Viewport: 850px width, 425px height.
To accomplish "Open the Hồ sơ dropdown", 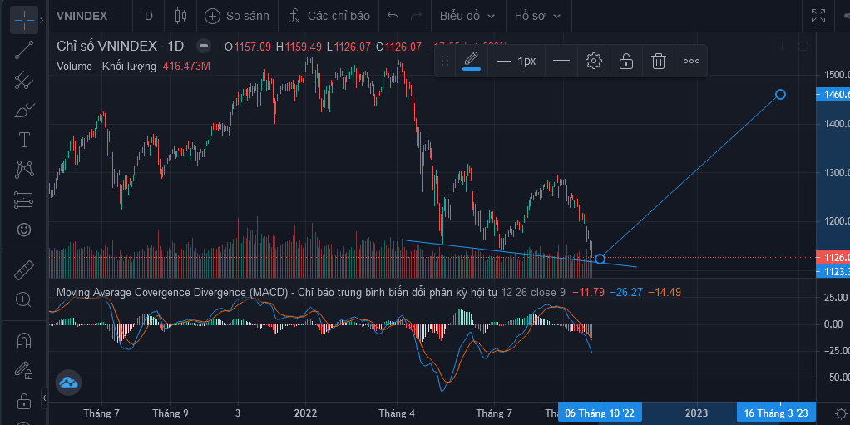I will pos(537,16).
